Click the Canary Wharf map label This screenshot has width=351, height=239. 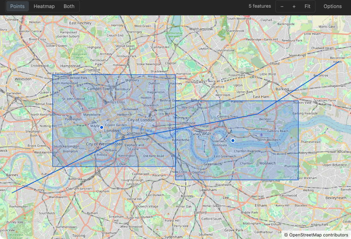(x=201, y=134)
